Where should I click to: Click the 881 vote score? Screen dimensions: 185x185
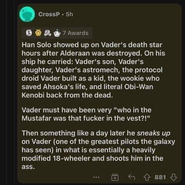pos(160,177)
